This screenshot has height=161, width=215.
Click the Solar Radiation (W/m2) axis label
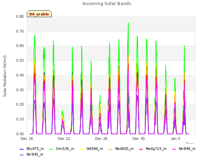coord(5,76)
